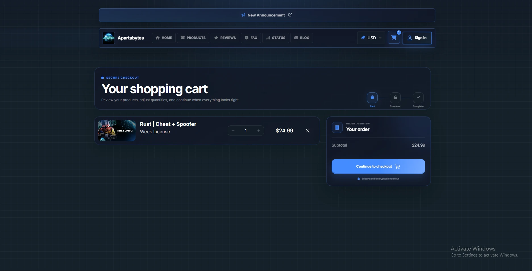Increase Rust Cheat quantity with plus
This screenshot has width=532, height=271.
[259, 131]
